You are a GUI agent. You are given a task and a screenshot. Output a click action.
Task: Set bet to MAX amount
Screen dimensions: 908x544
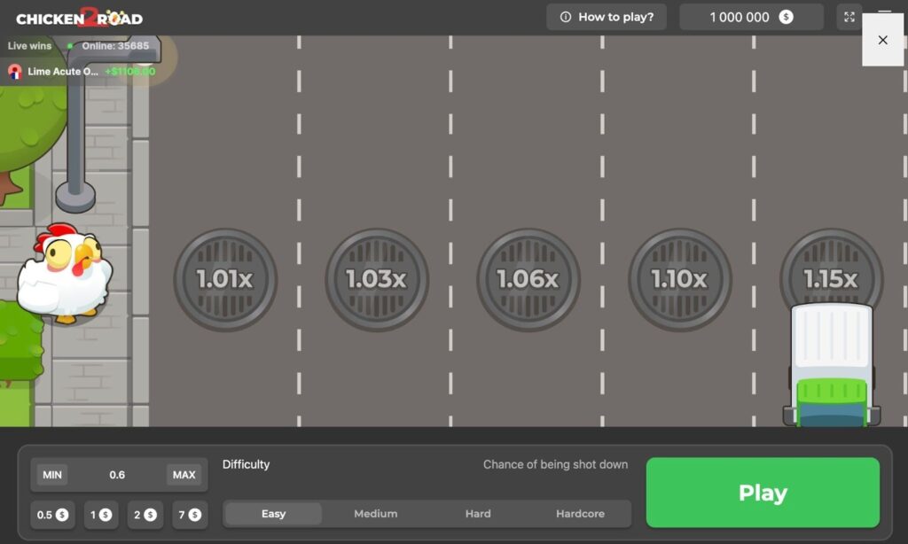tap(184, 475)
